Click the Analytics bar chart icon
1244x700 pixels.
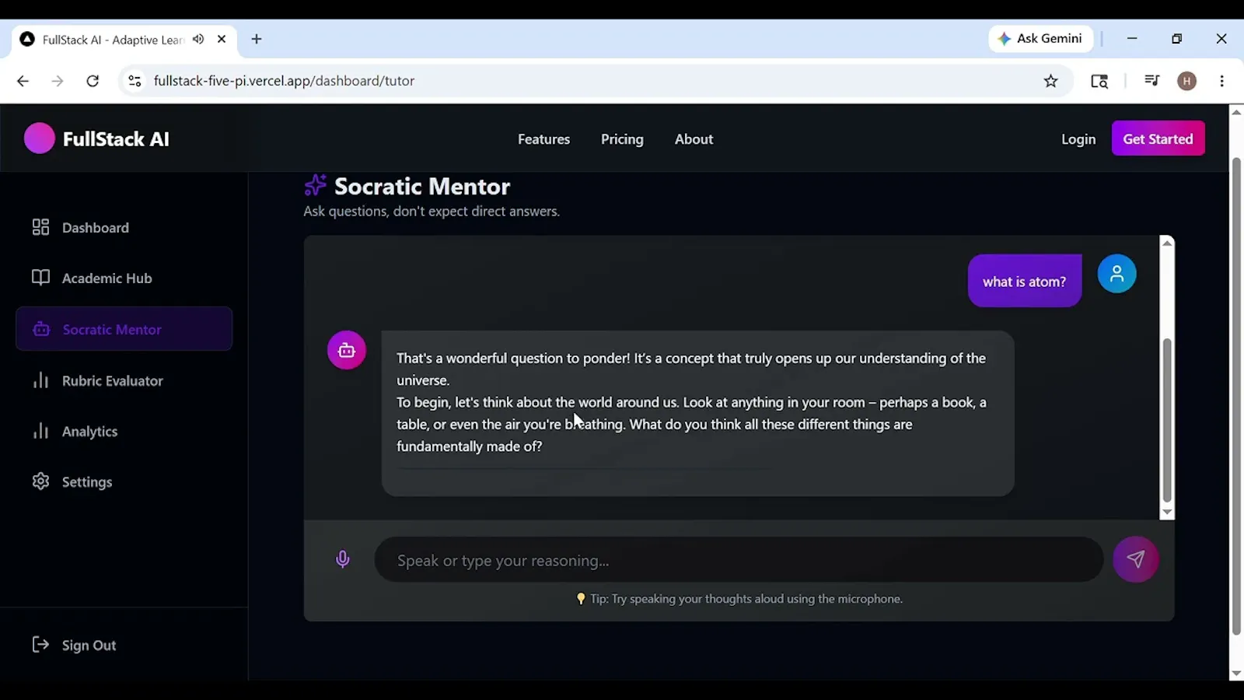coord(40,431)
